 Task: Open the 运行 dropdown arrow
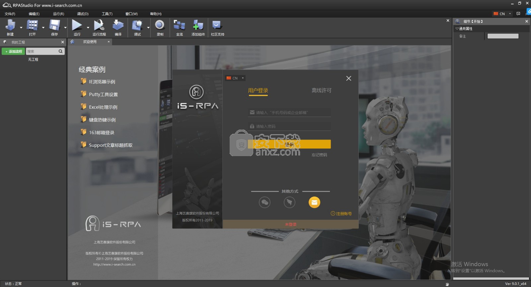click(88, 28)
